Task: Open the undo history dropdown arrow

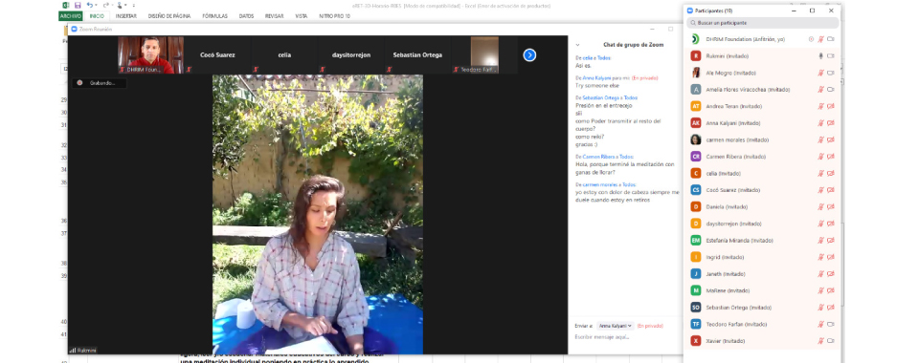Action: pyautogui.click(x=96, y=6)
